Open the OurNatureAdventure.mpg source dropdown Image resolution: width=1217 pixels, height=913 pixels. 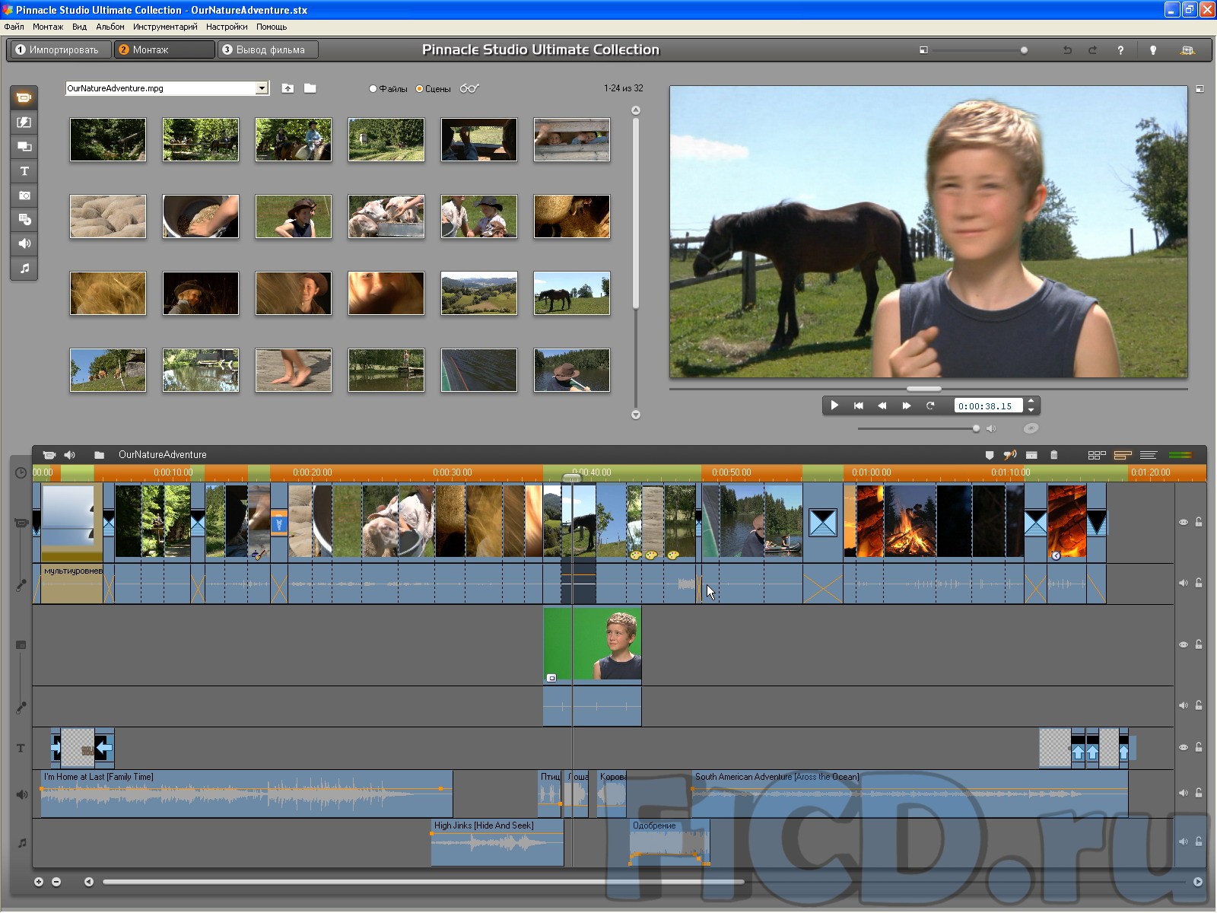tap(262, 88)
